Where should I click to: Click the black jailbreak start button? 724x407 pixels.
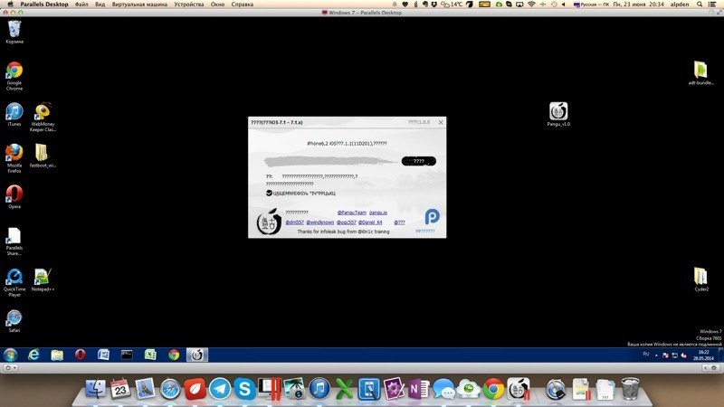pyautogui.click(x=418, y=161)
